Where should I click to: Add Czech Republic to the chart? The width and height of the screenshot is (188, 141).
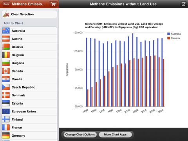[29, 87]
